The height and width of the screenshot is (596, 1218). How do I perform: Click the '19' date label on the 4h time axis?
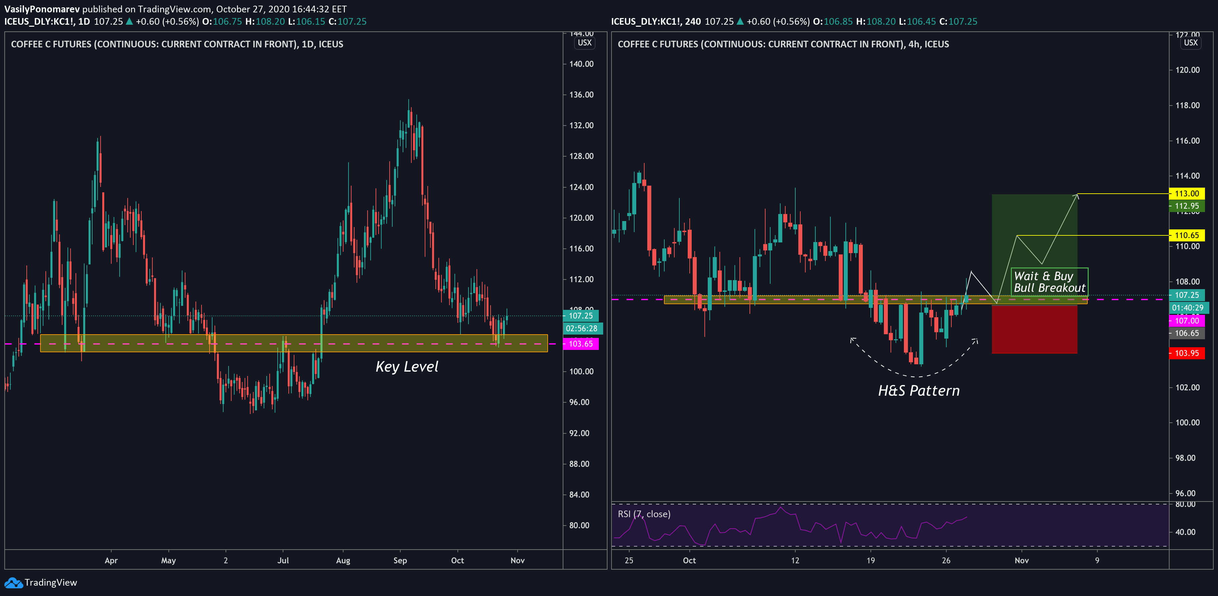point(870,561)
